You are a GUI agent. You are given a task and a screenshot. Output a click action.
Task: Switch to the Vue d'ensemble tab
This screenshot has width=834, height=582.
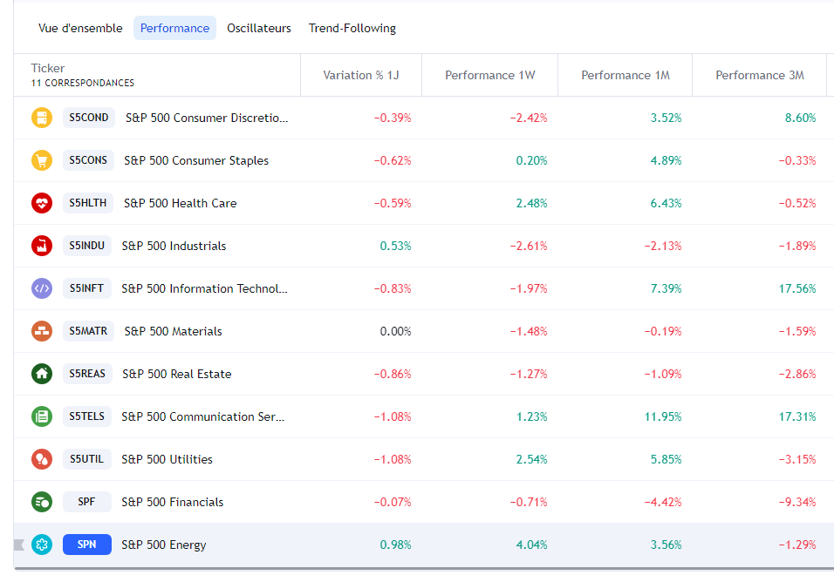click(80, 28)
